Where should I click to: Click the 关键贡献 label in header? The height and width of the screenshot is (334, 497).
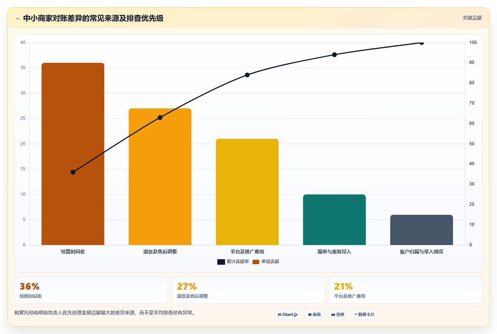point(472,18)
